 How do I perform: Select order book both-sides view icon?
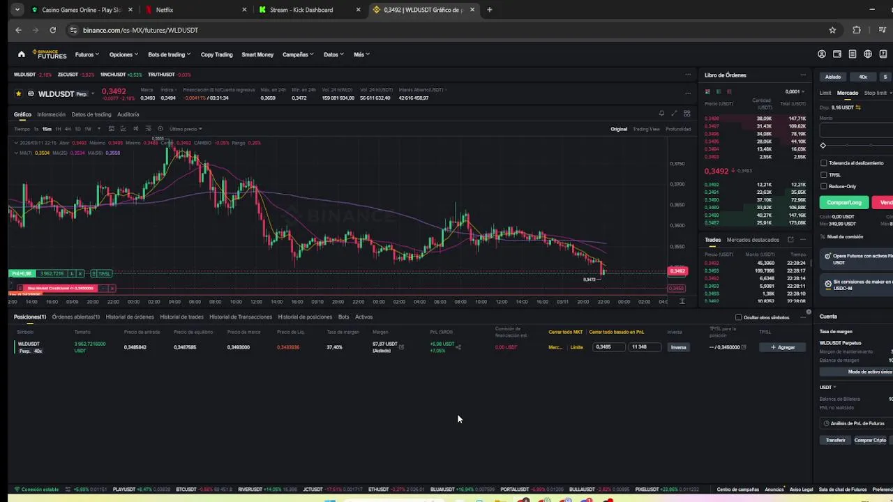pos(707,91)
